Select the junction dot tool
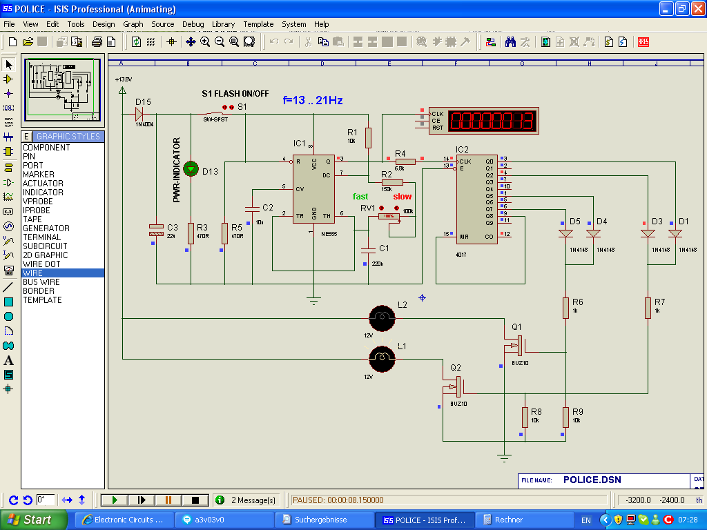The image size is (707, 530). [x=8, y=94]
